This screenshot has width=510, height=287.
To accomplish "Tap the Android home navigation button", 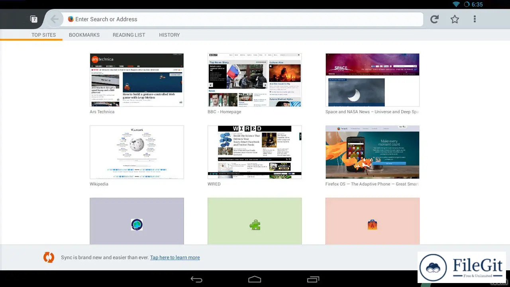I will pyautogui.click(x=255, y=279).
